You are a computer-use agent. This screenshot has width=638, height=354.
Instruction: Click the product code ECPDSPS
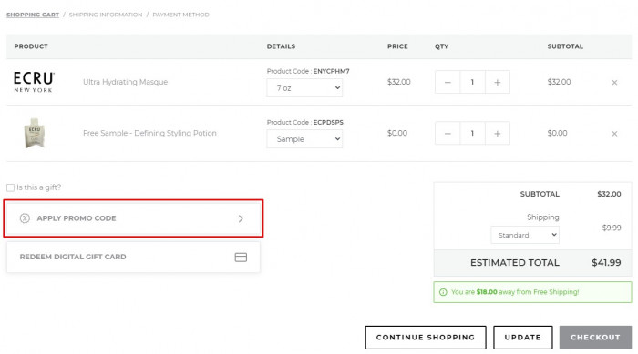[x=328, y=122]
